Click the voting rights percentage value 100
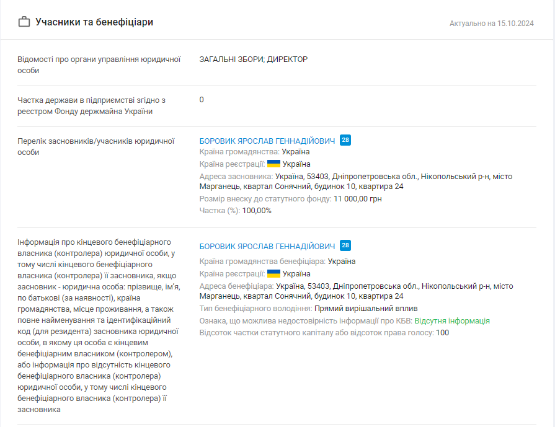The image size is (555, 427). tap(442, 333)
